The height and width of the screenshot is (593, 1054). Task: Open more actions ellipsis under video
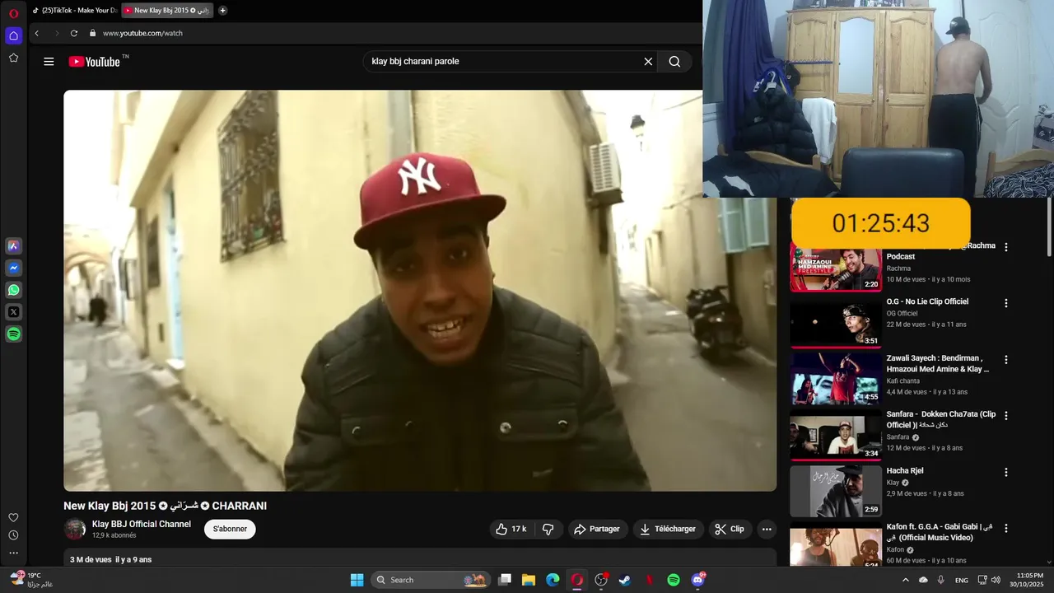(x=767, y=529)
